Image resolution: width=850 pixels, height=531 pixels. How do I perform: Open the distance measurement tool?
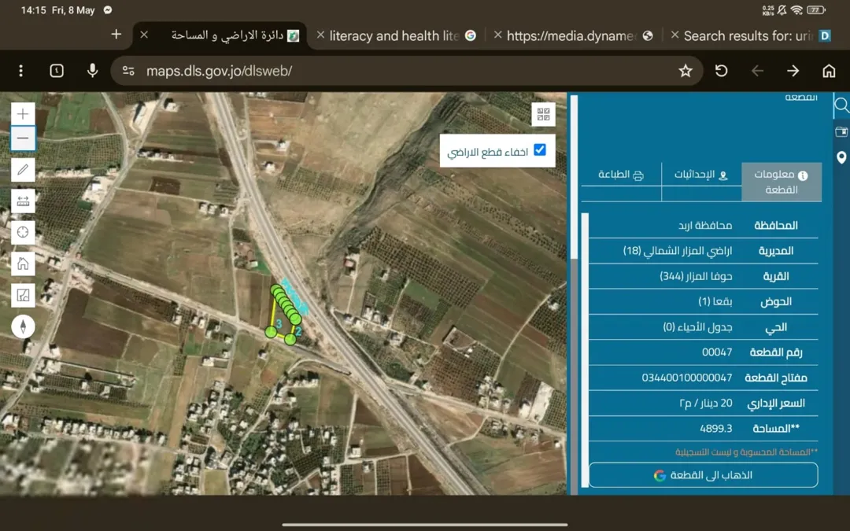click(x=23, y=201)
